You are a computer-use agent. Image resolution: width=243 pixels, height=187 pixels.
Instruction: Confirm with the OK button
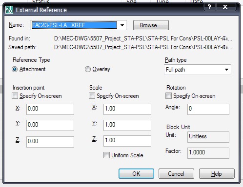pyautogui.click(x=136, y=174)
